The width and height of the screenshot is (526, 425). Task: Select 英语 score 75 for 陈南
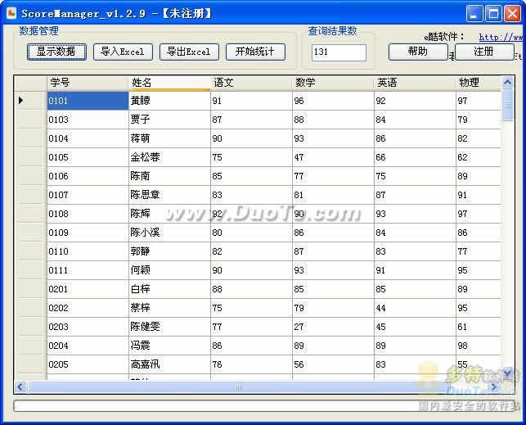coord(416,176)
